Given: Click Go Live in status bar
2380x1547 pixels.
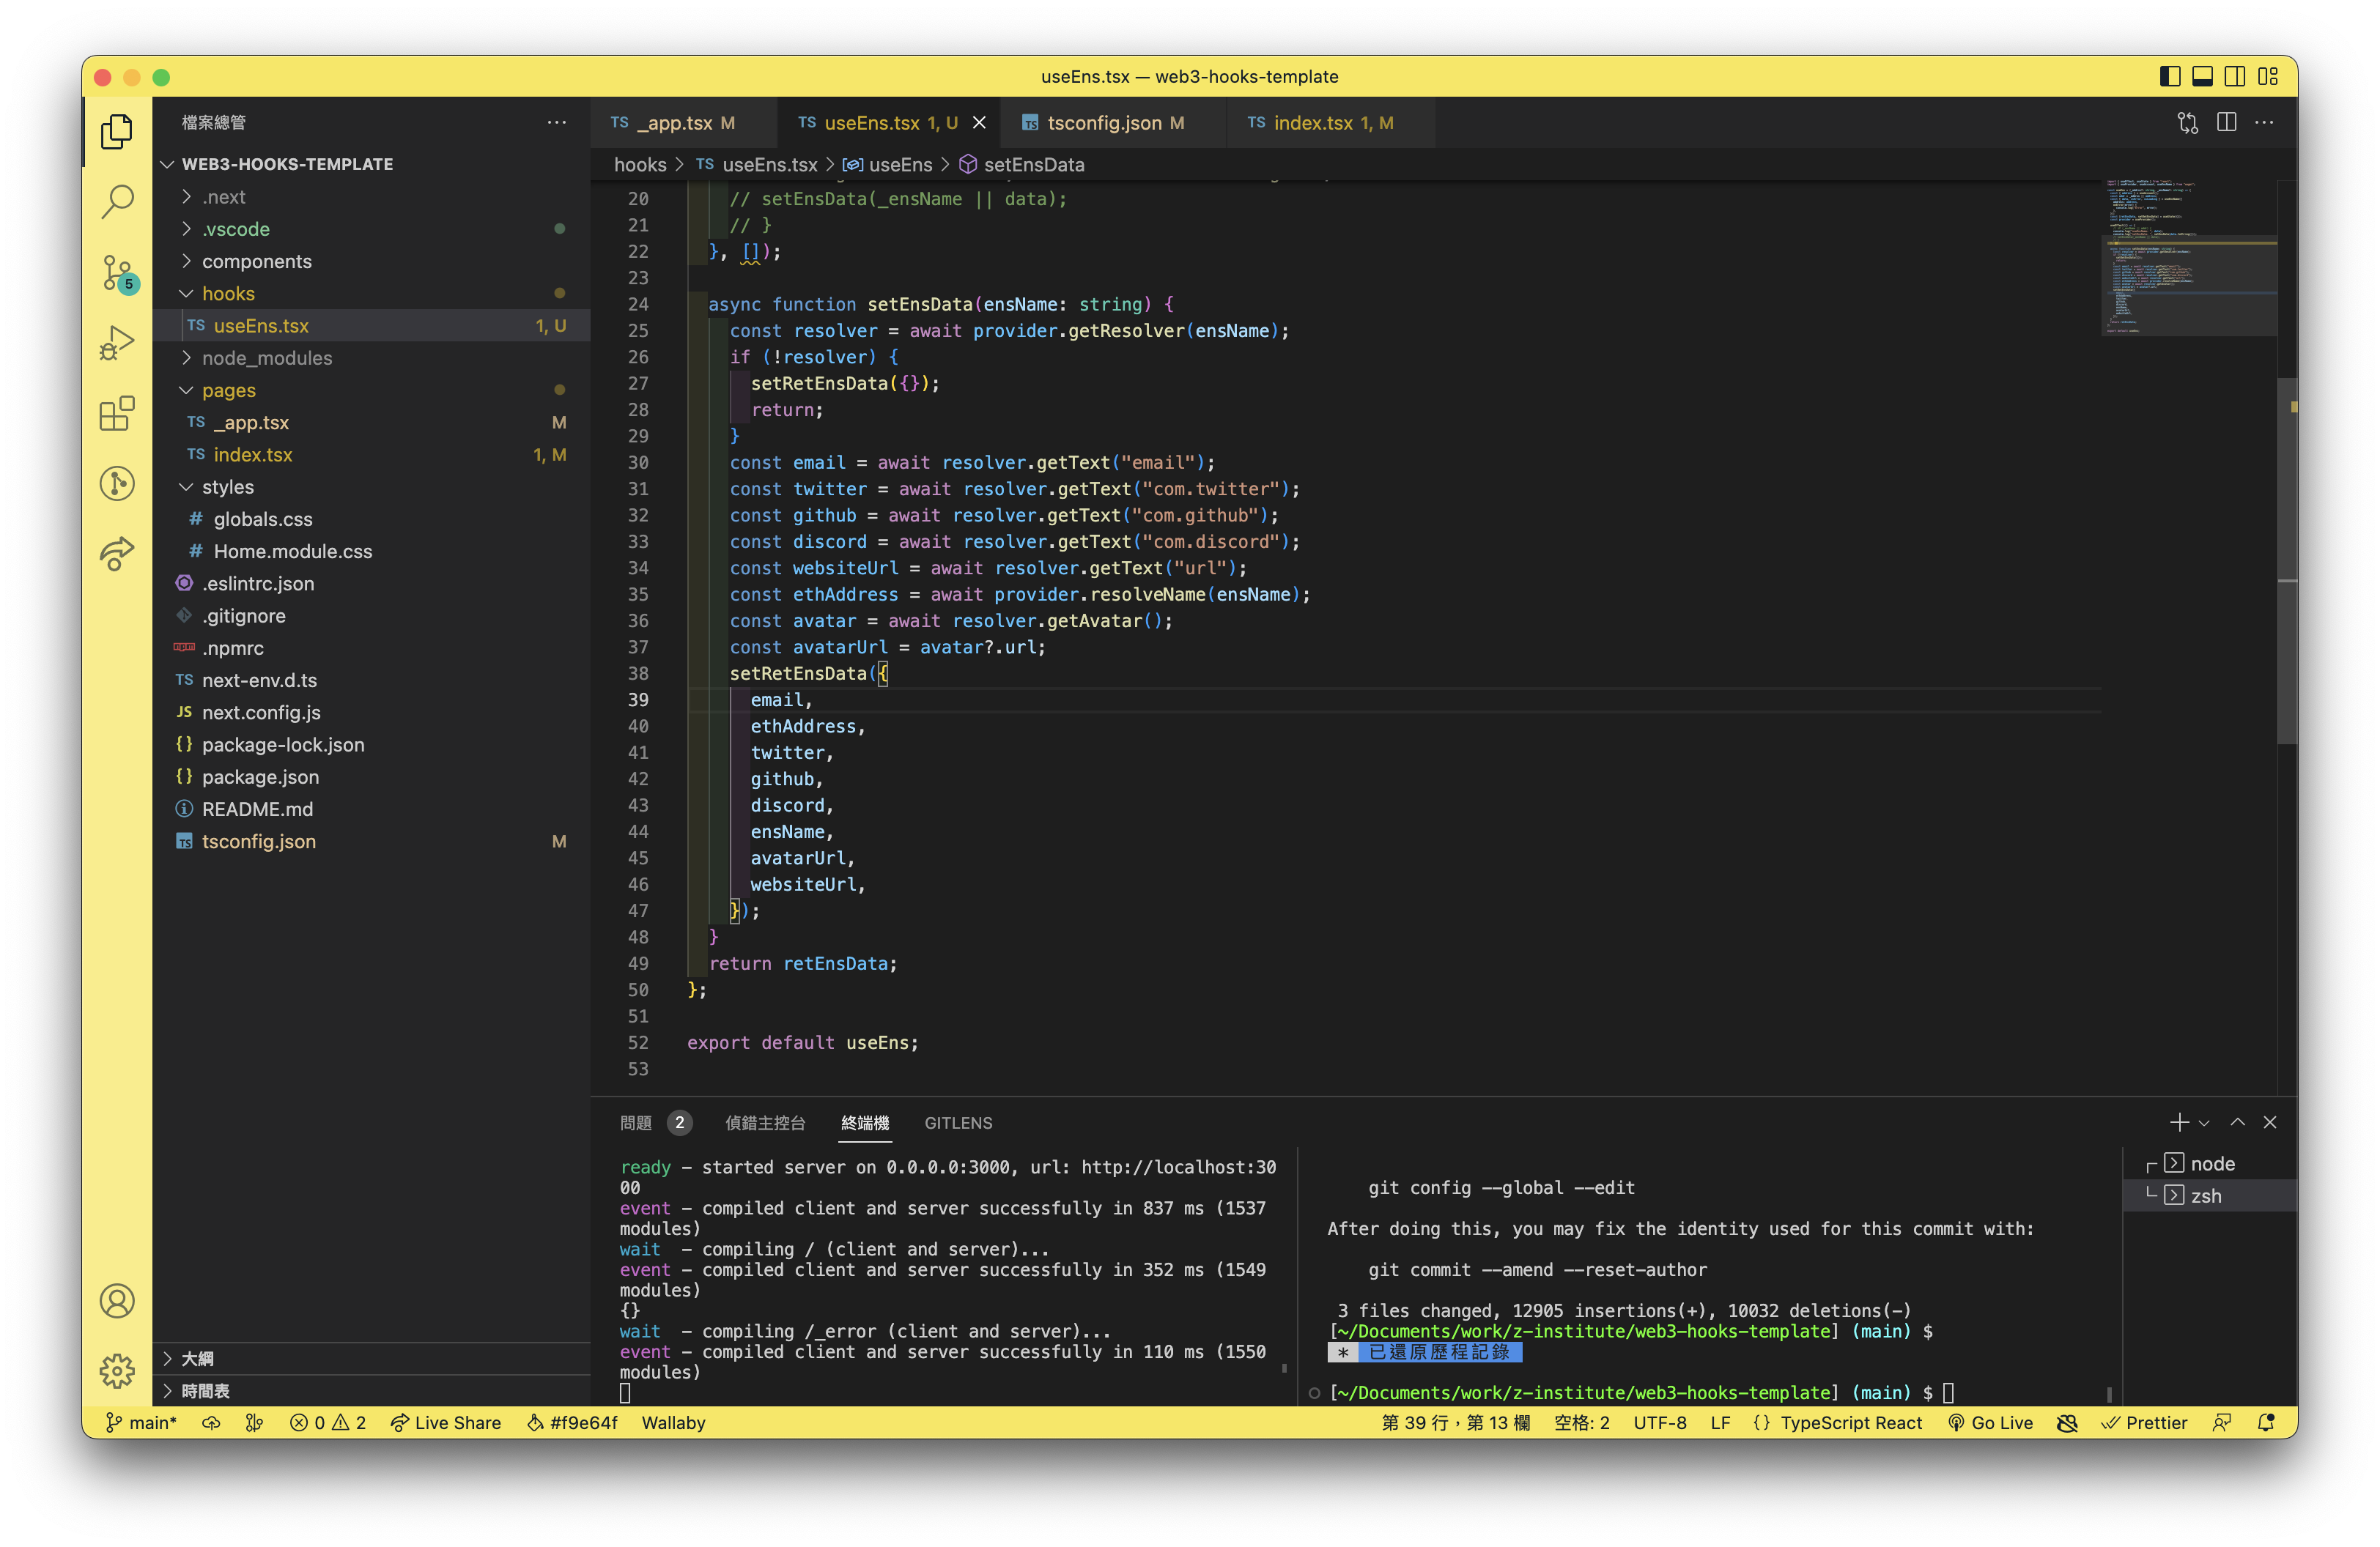Looking at the screenshot, I should coord(1990,1422).
